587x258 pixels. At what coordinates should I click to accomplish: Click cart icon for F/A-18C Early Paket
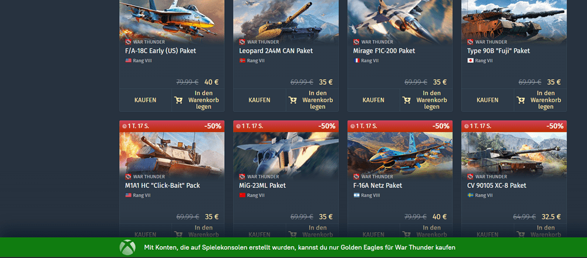coord(178,100)
